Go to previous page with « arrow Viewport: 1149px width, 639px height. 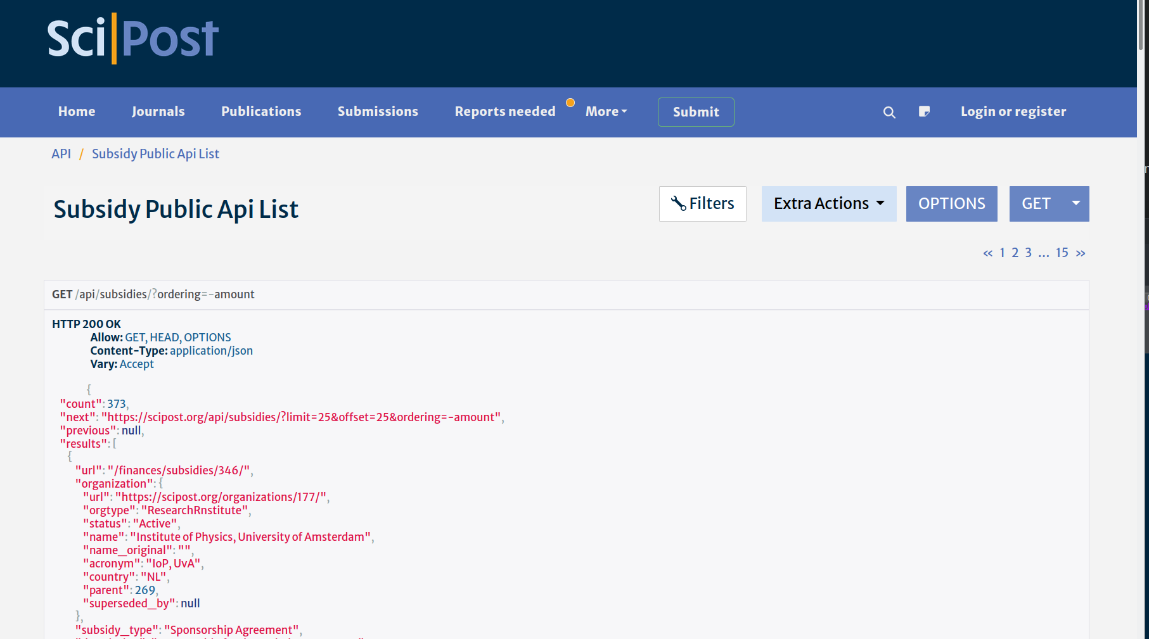tap(987, 253)
